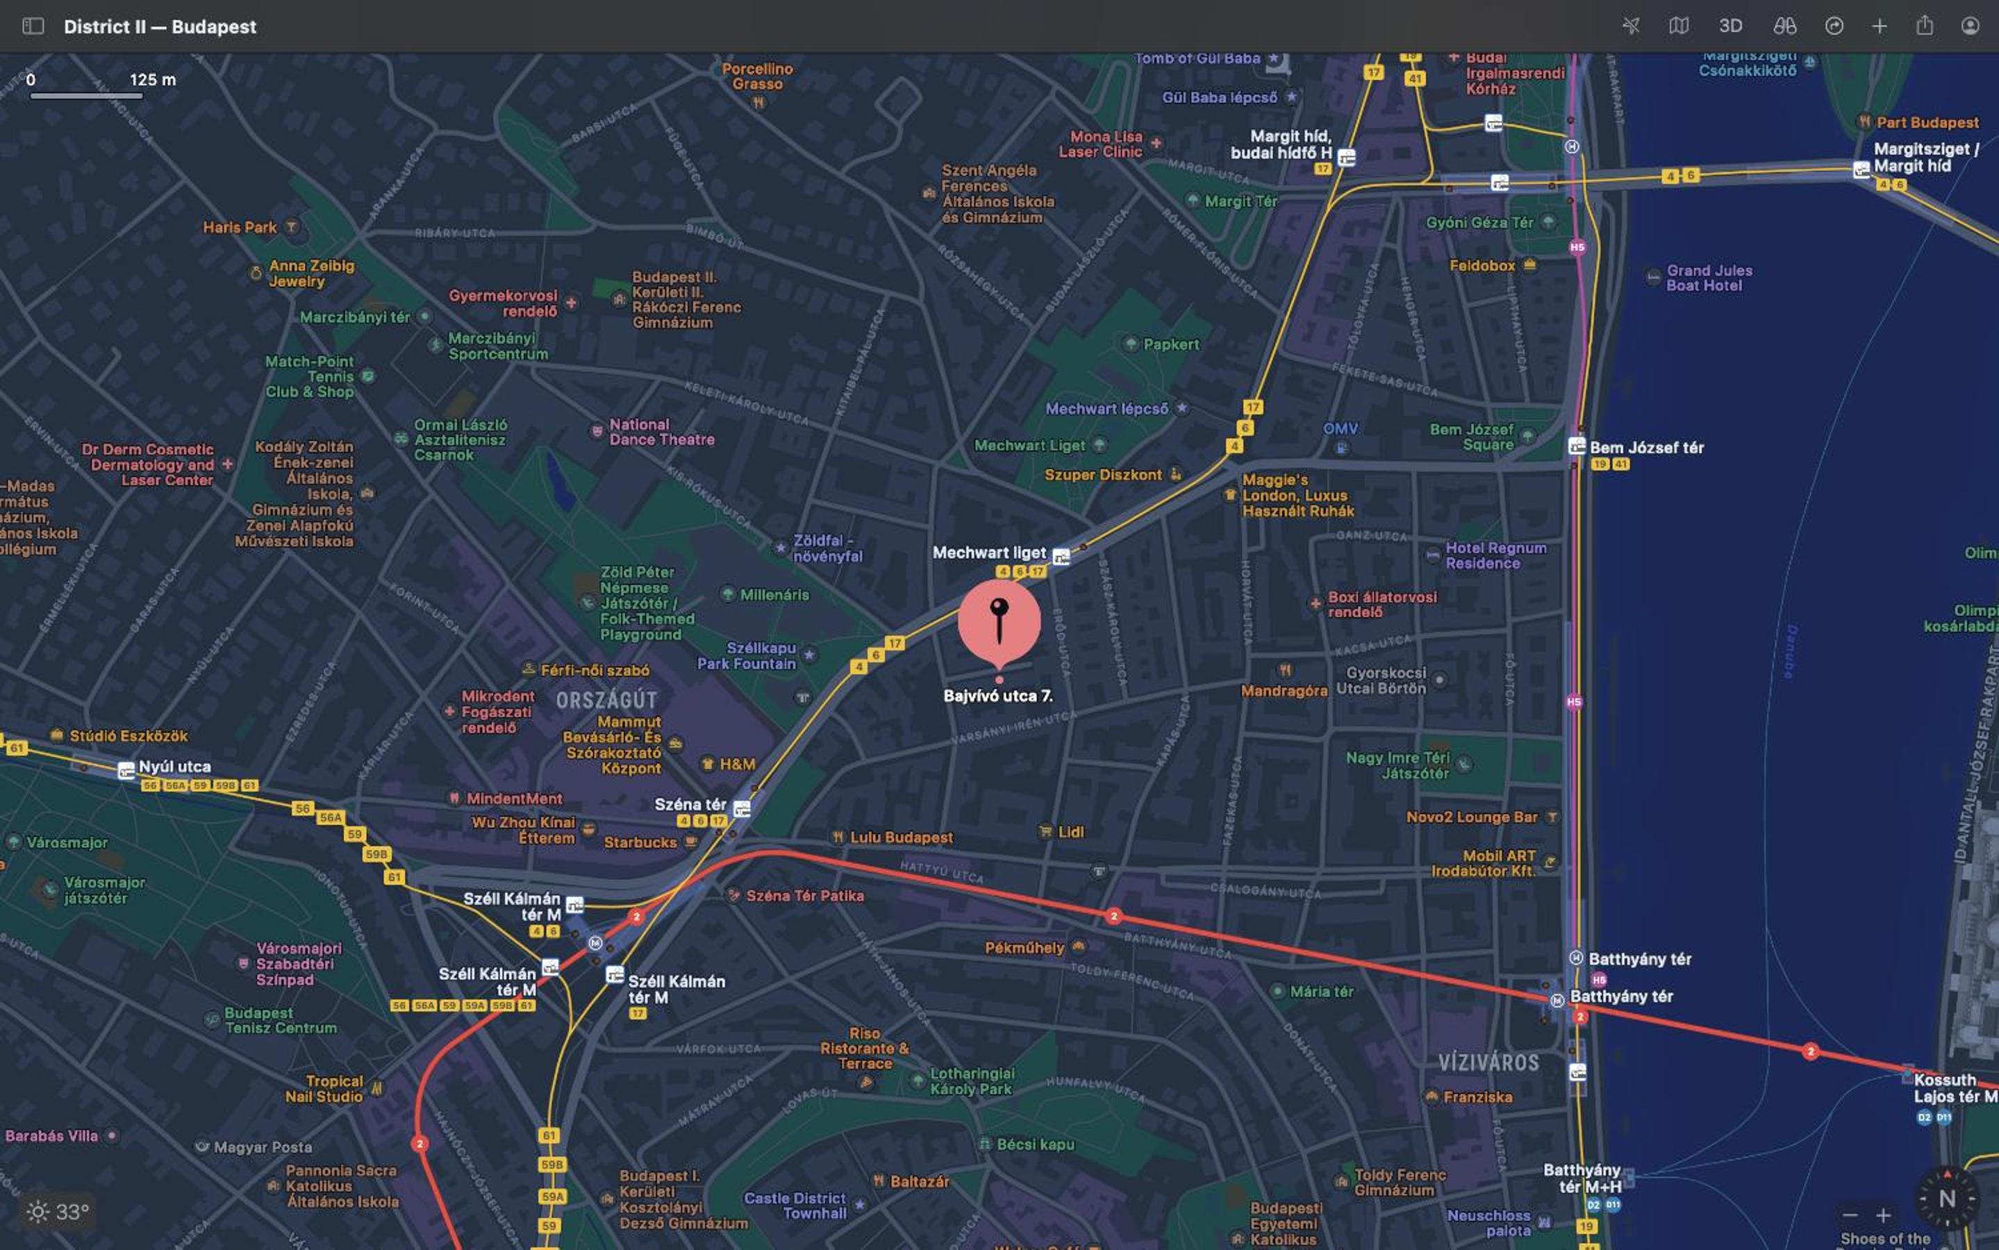Click the Szélkapu Park Fountain star icon
The width and height of the screenshot is (1999, 1250).
coord(809,655)
